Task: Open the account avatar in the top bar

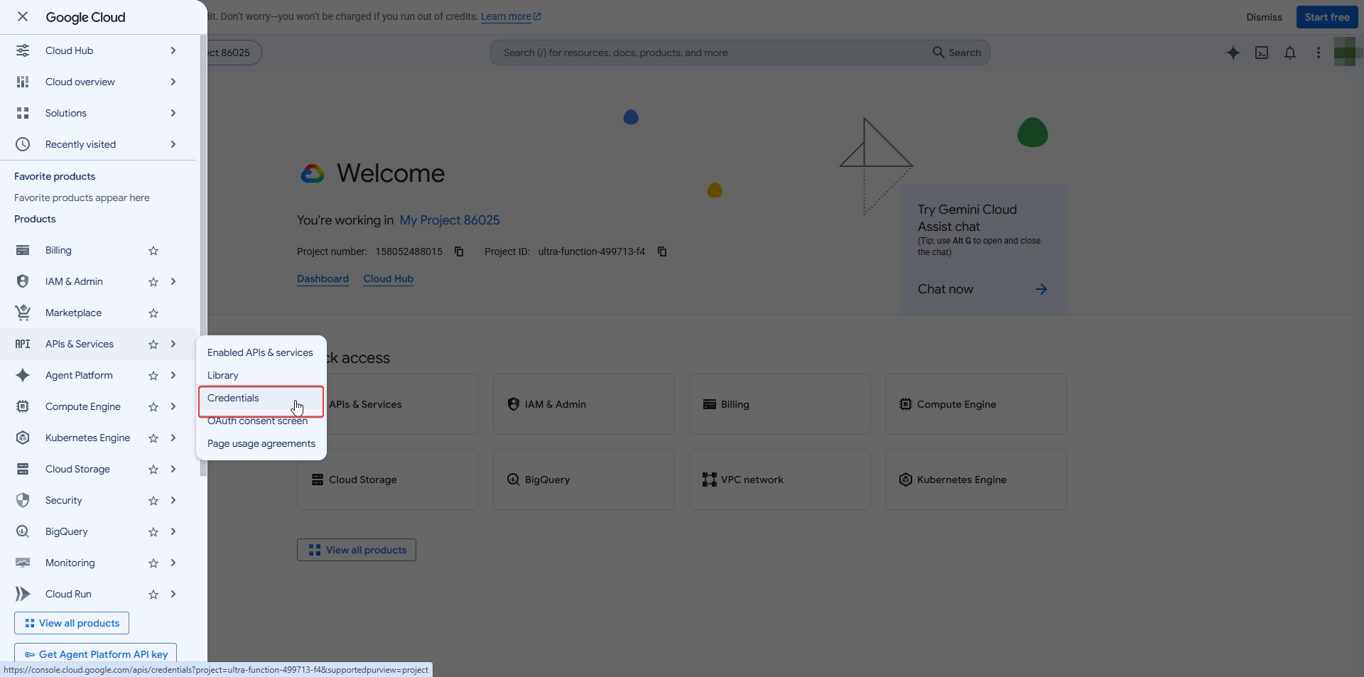Action: (1345, 53)
